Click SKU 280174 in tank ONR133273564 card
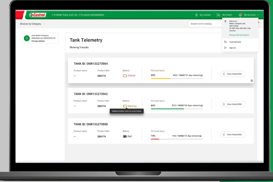This screenshot has height=182, width=273. 101,76
